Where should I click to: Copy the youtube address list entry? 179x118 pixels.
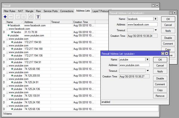click(x=160, y=90)
